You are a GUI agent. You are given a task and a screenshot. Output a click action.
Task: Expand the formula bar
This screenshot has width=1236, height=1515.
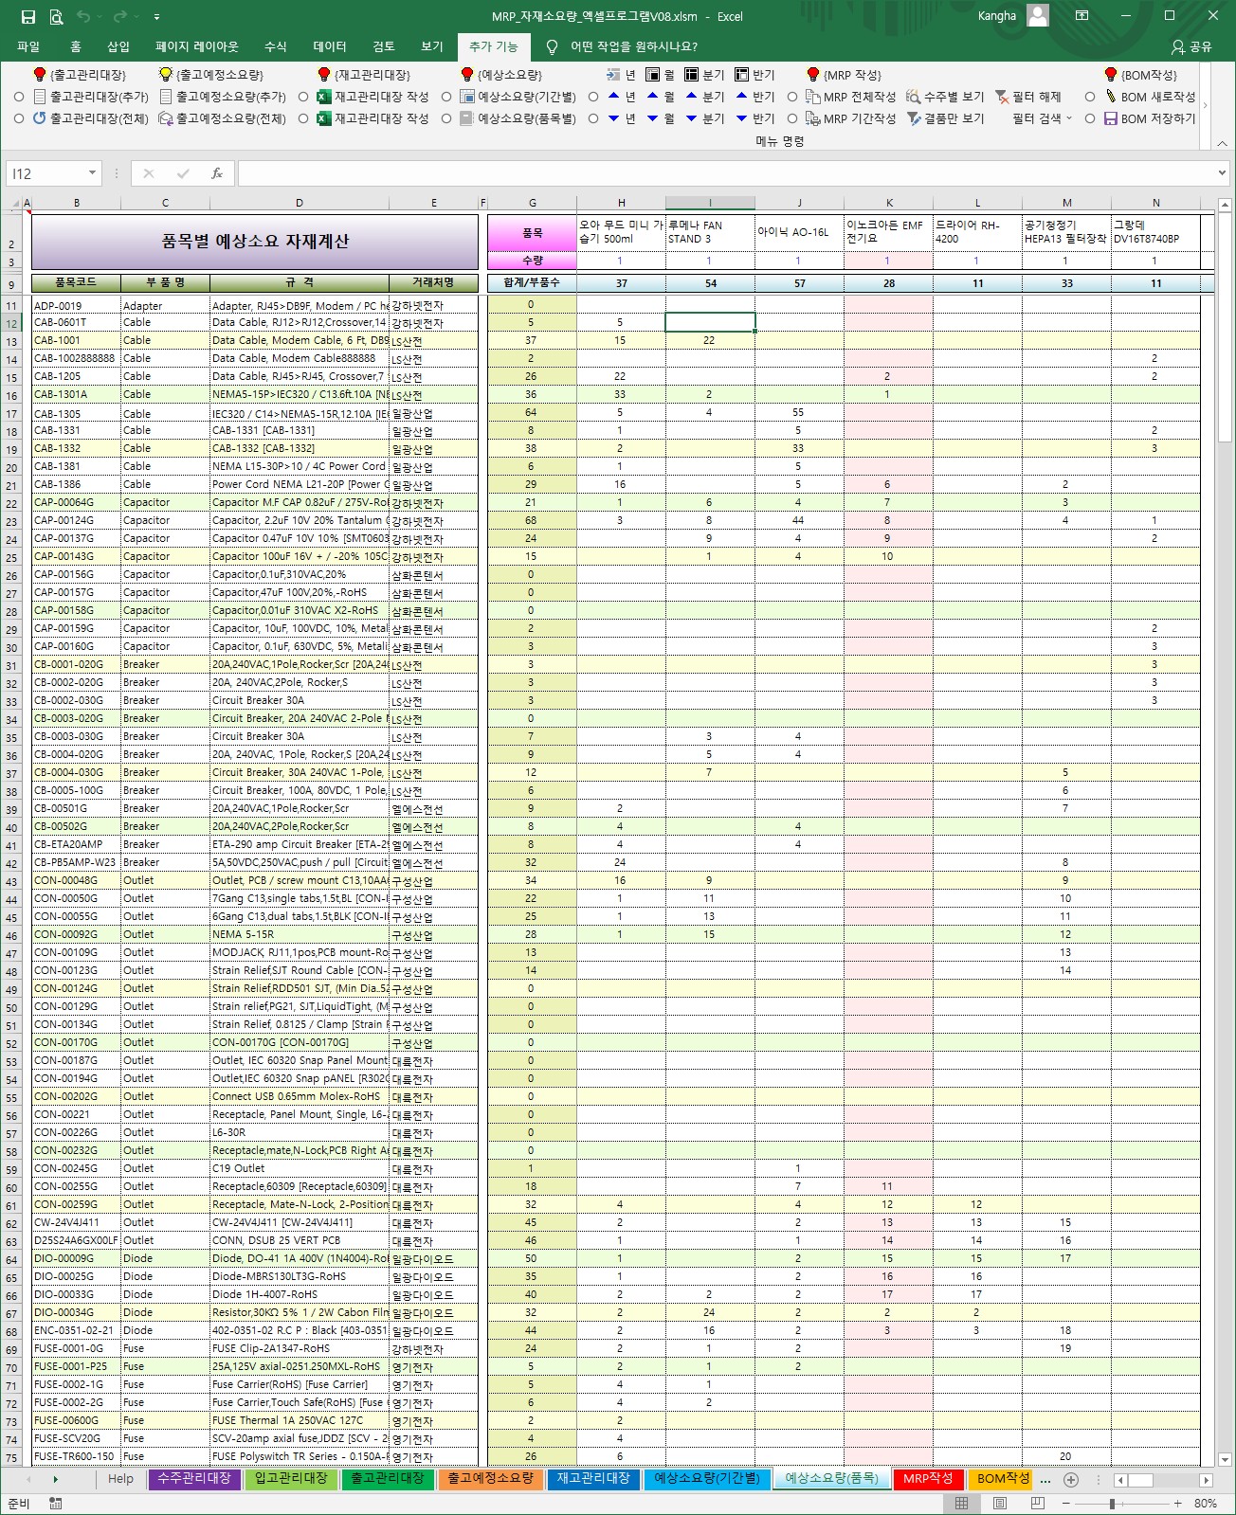1222,173
